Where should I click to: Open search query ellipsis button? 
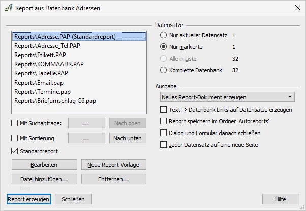(86, 123)
